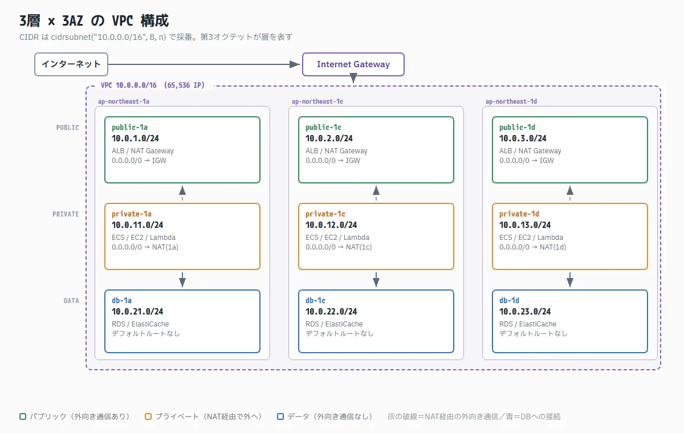
Task: Click 0.0.0.0/0 → IGW text in public-1a
Action: point(139,161)
